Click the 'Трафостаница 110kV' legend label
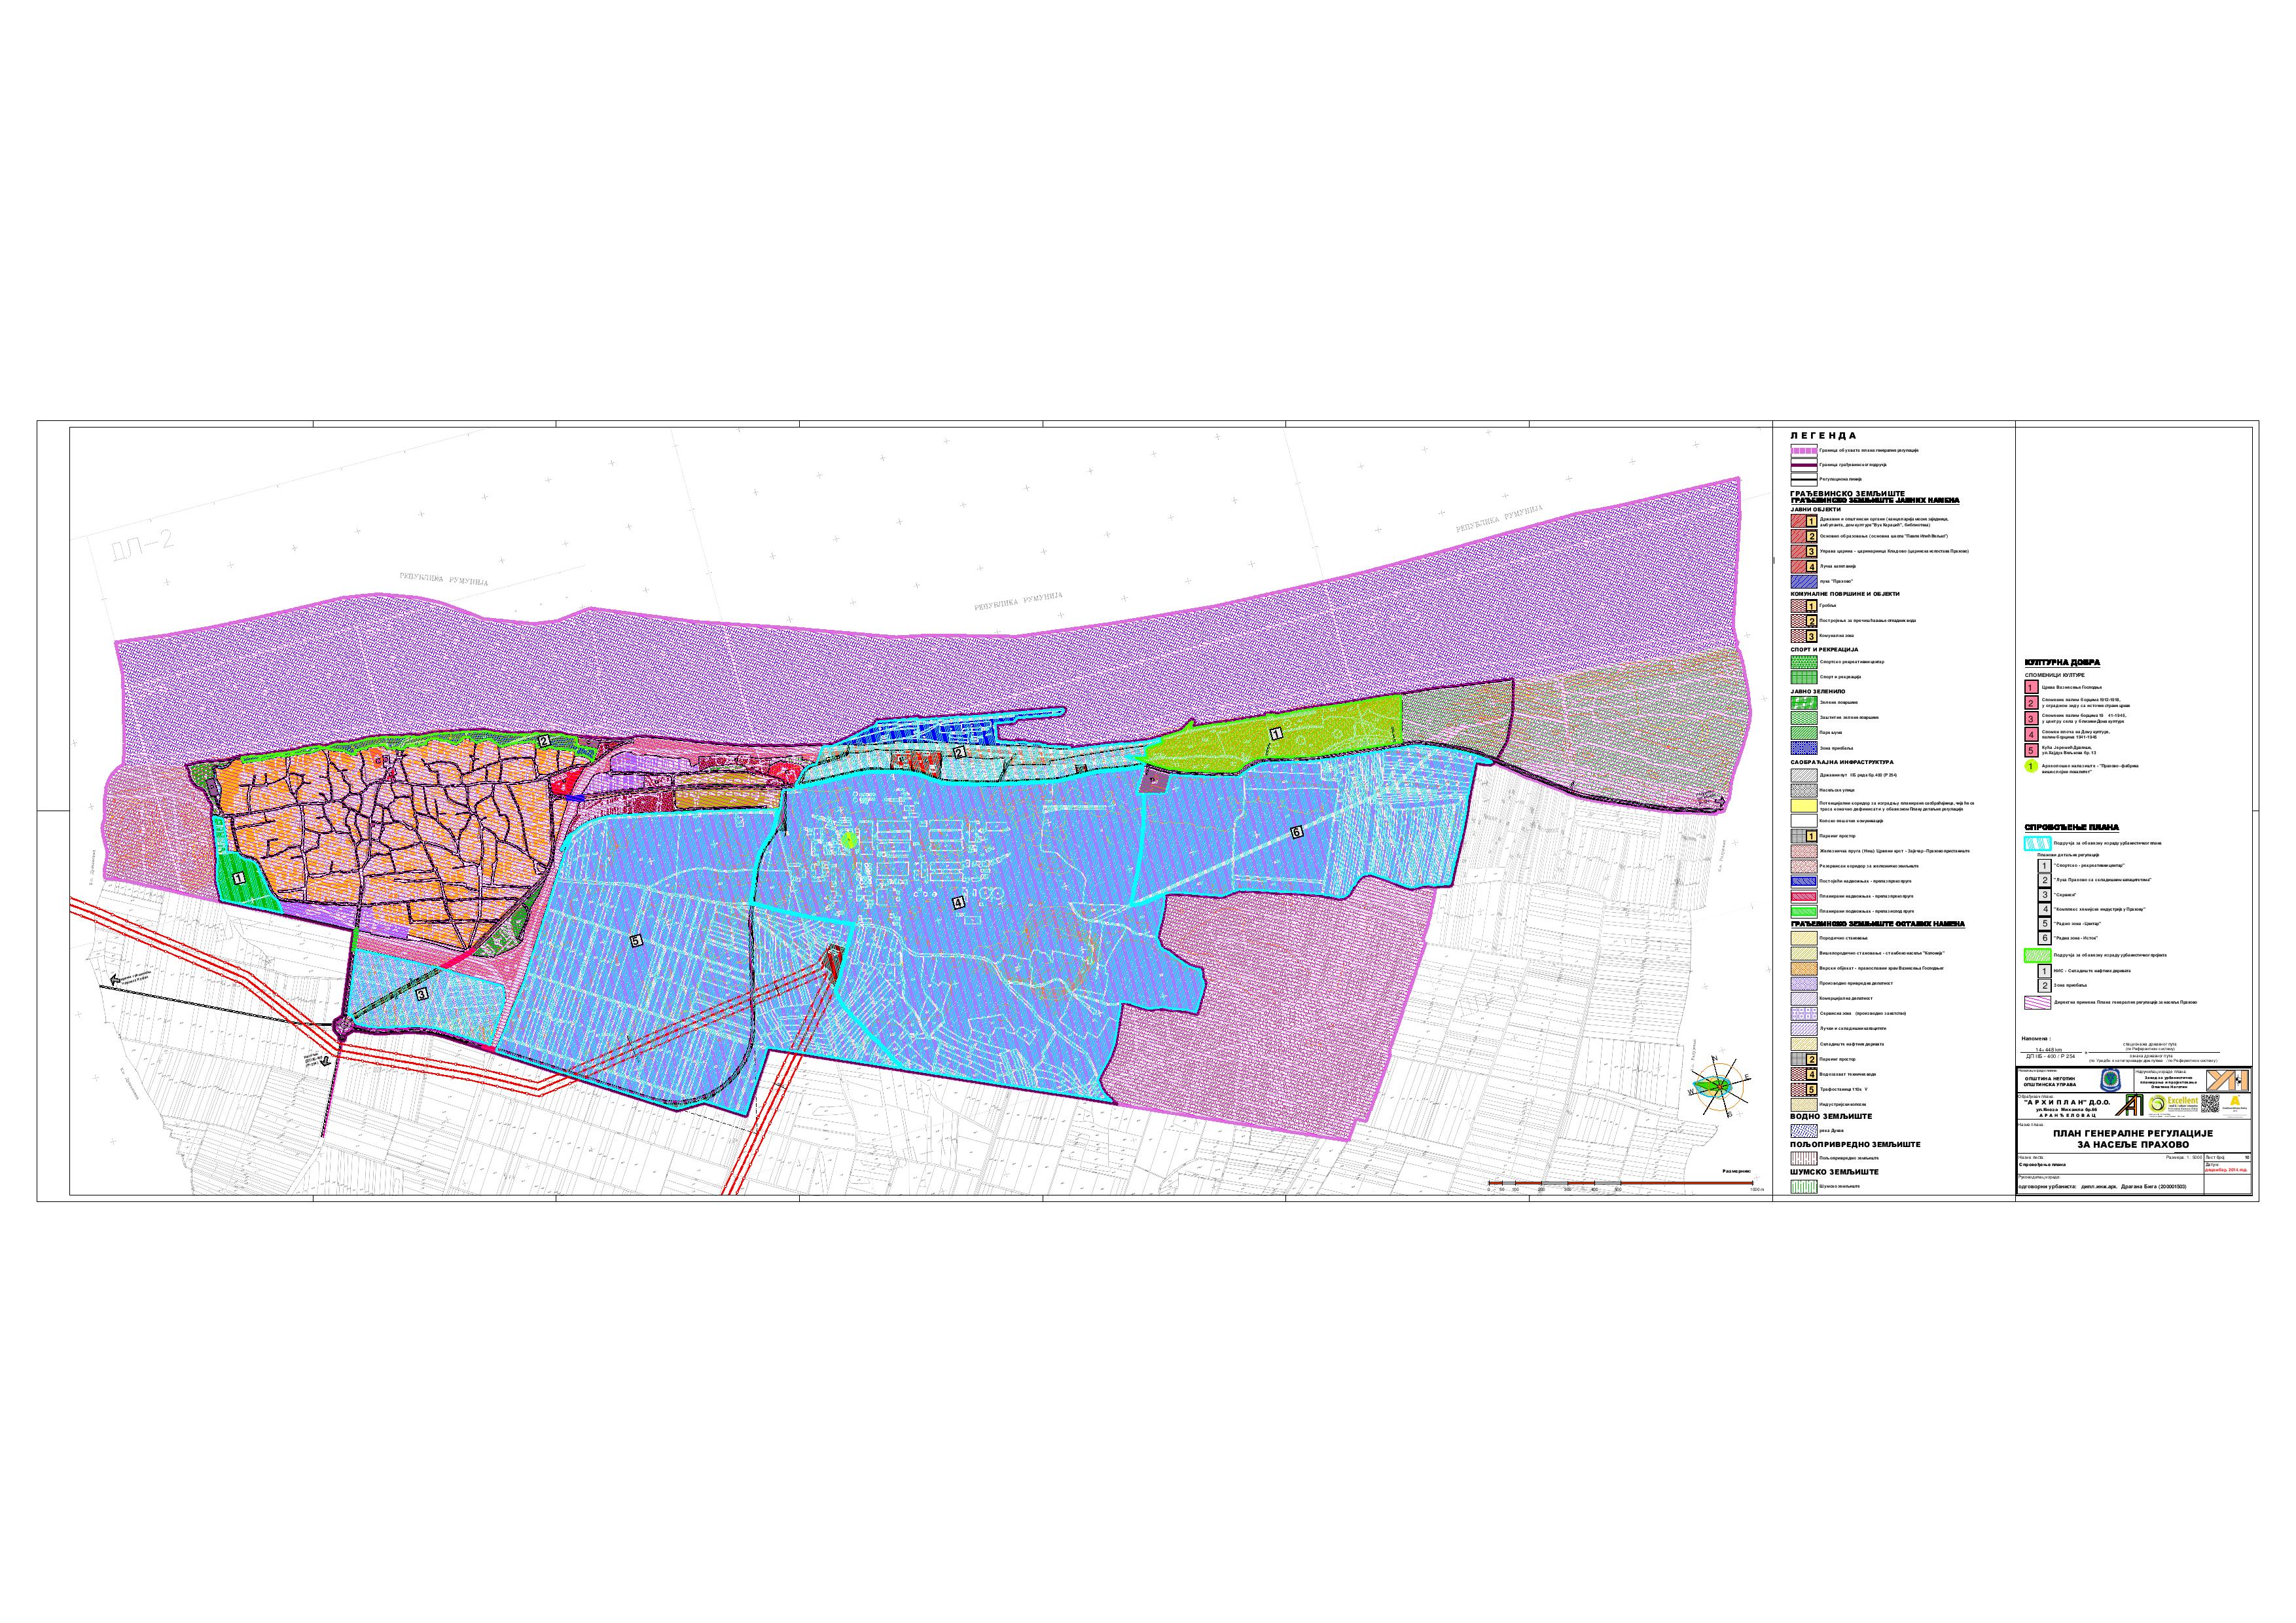This screenshot has height=1623, width=2296. 1844,1090
